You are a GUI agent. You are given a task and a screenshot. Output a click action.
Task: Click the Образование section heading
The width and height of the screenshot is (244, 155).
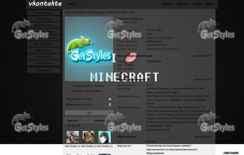pos(126,137)
